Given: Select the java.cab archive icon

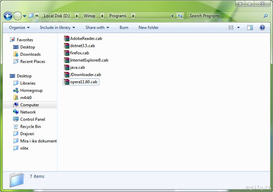Looking at the screenshot, I should [x=66, y=67].
